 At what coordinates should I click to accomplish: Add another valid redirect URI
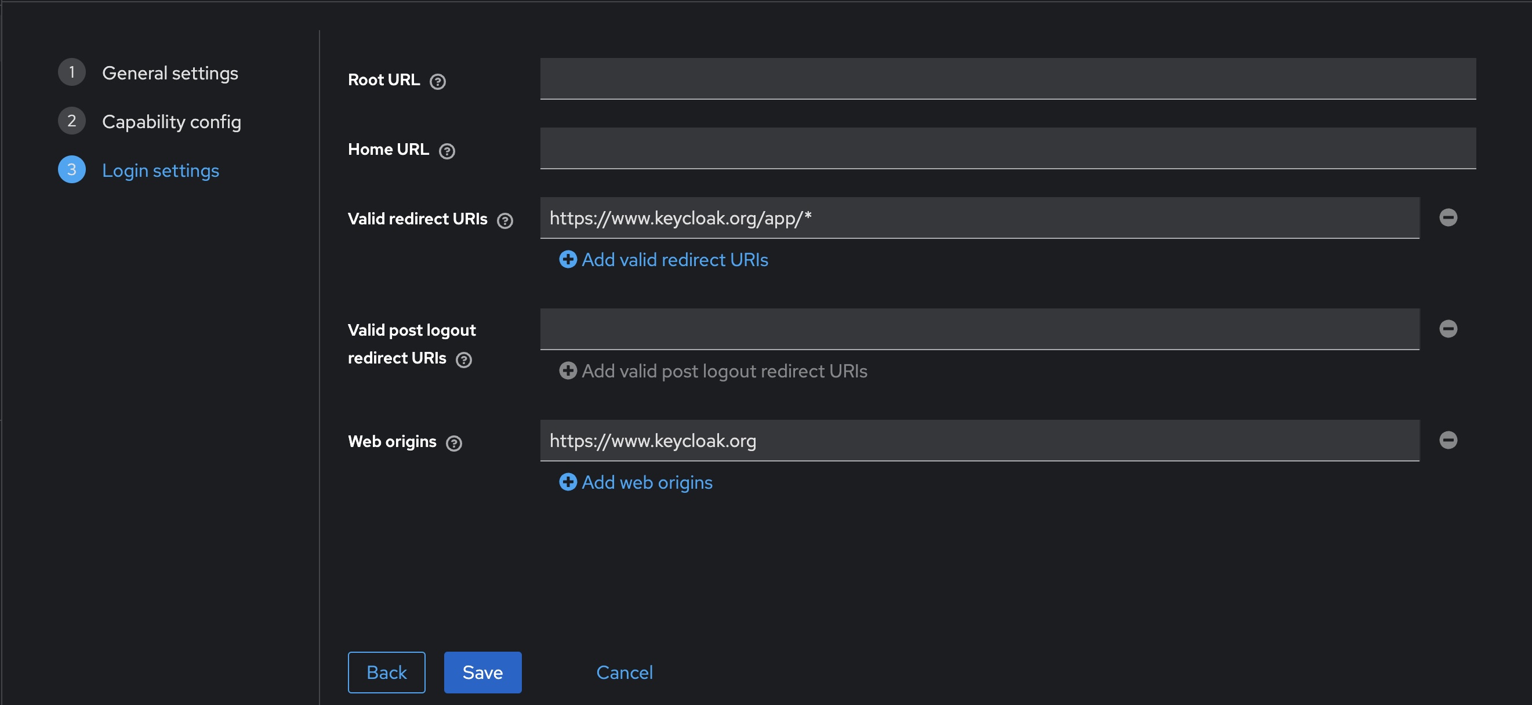[x=665, y=260]
